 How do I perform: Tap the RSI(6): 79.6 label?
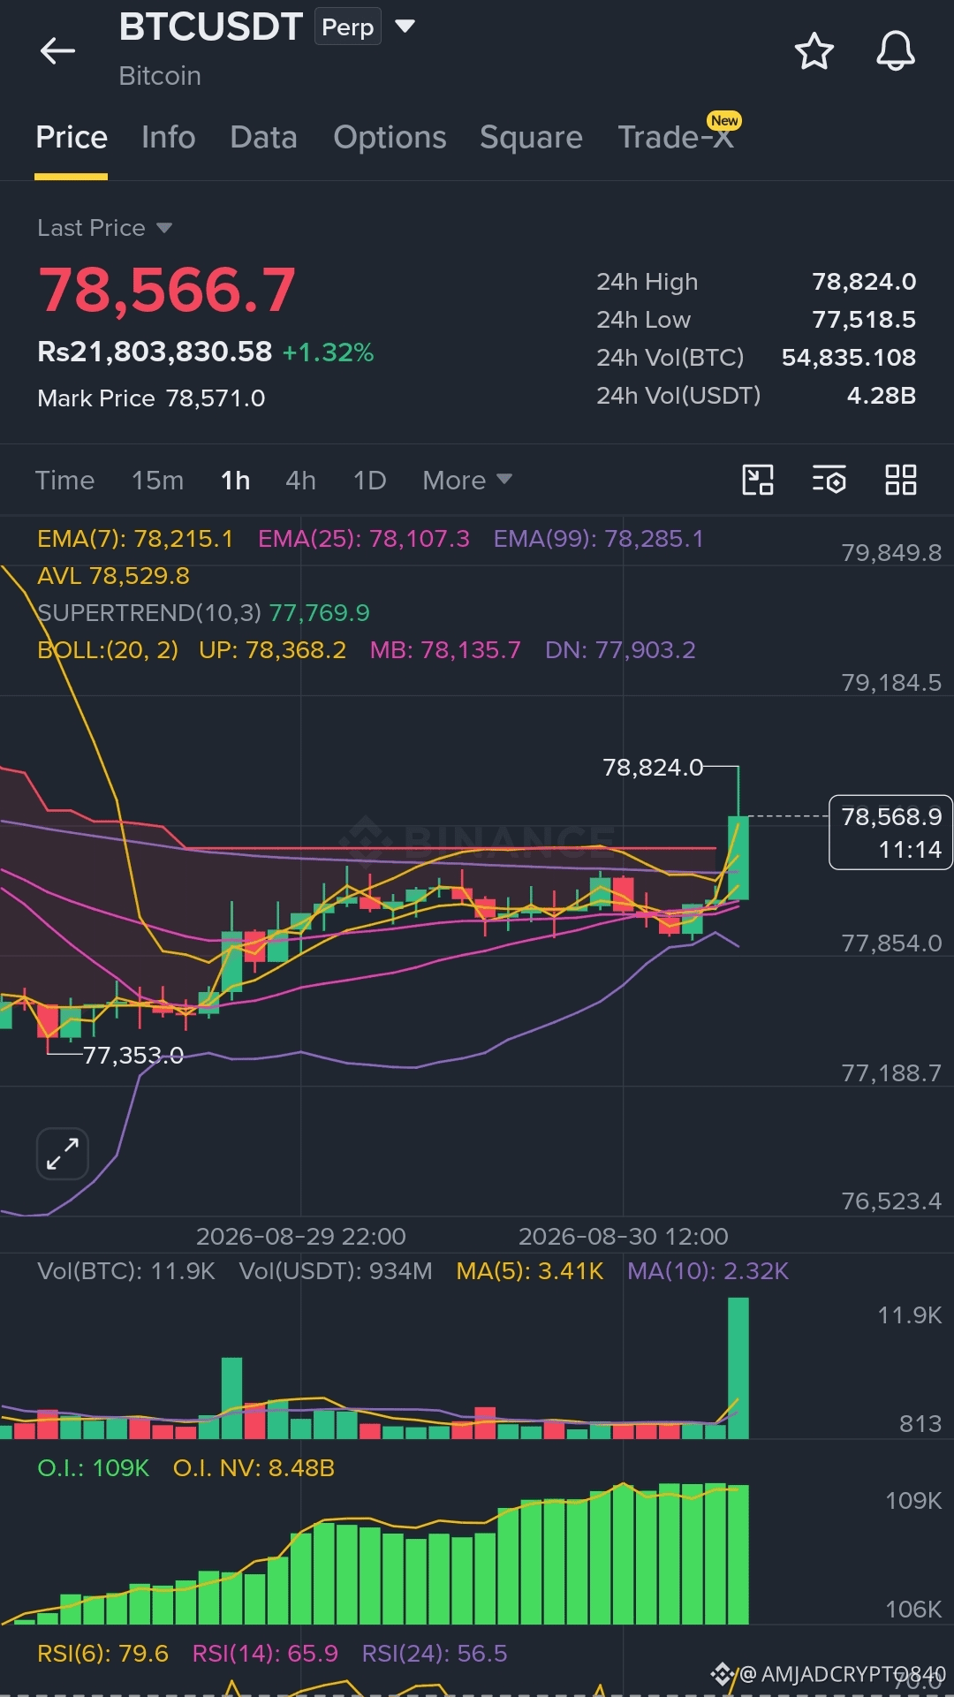pos(102,1653)
